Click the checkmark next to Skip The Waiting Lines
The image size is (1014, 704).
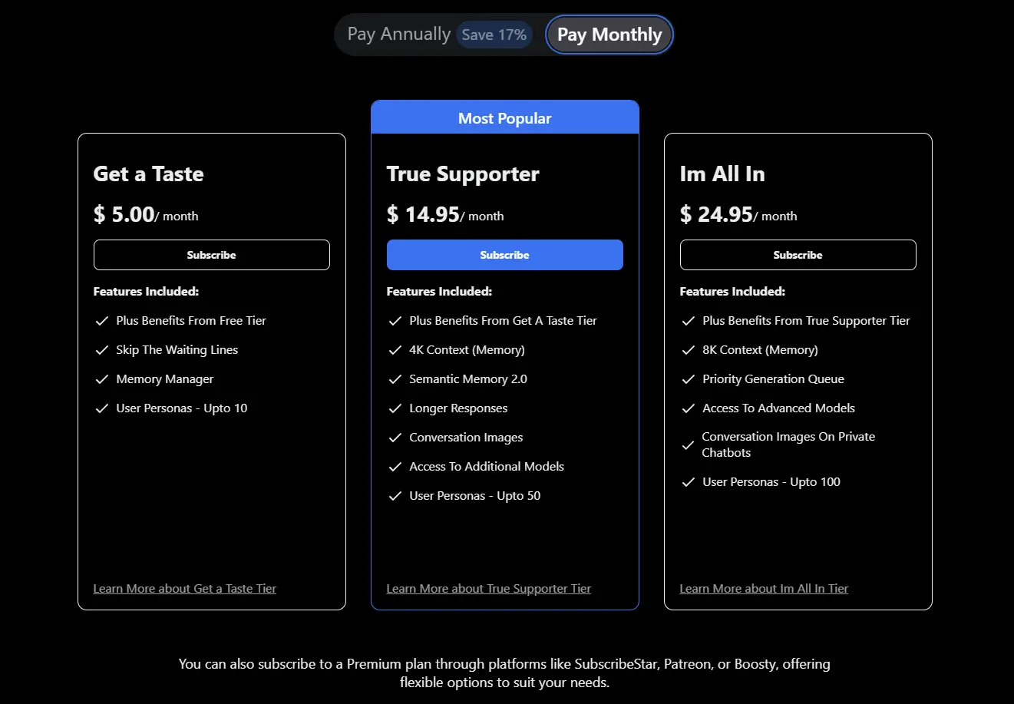coord(102,349)
